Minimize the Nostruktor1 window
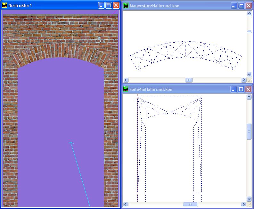 coord(101,5)
